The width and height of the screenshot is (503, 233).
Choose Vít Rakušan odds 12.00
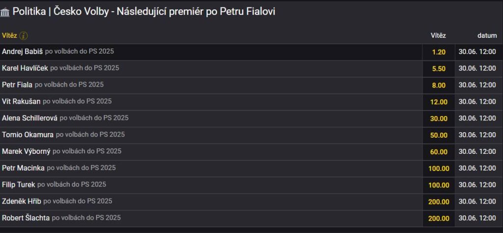(x=438, y=102)
